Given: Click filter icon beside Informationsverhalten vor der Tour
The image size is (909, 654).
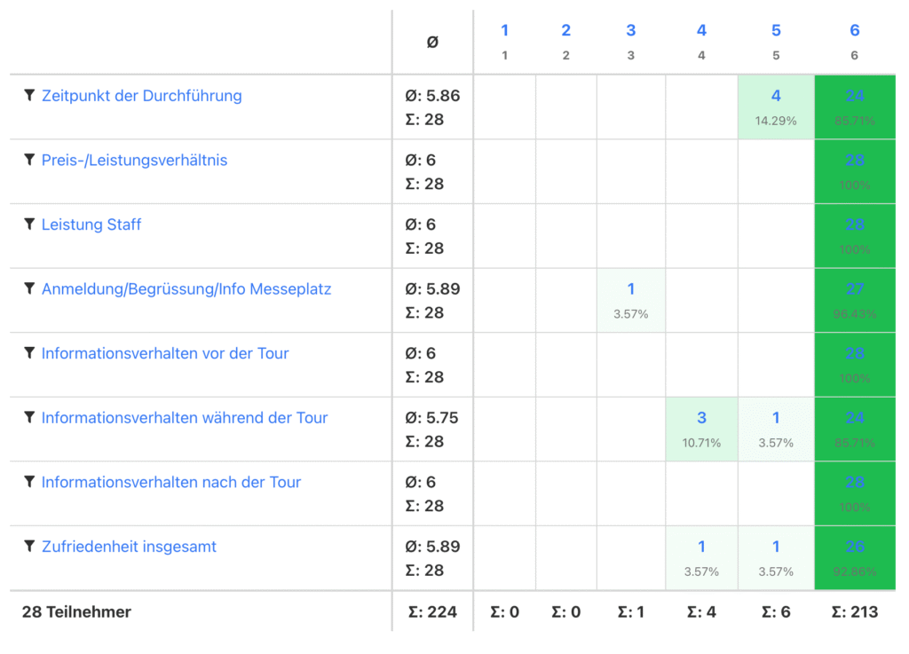Looking at the screenshot, I should tap(29, 353).
